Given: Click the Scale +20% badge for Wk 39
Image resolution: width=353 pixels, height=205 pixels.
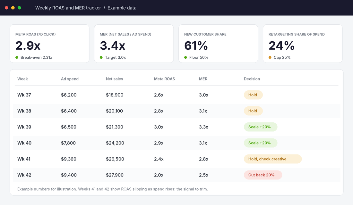Looking at the screenshot, I should point(261,127).
